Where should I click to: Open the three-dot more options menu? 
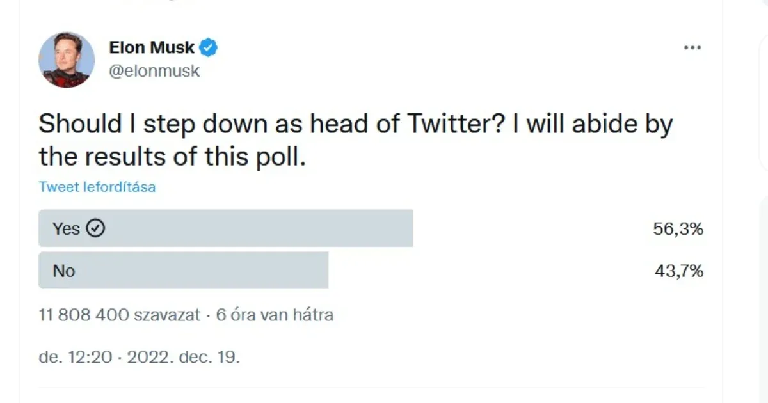[692, 48]
